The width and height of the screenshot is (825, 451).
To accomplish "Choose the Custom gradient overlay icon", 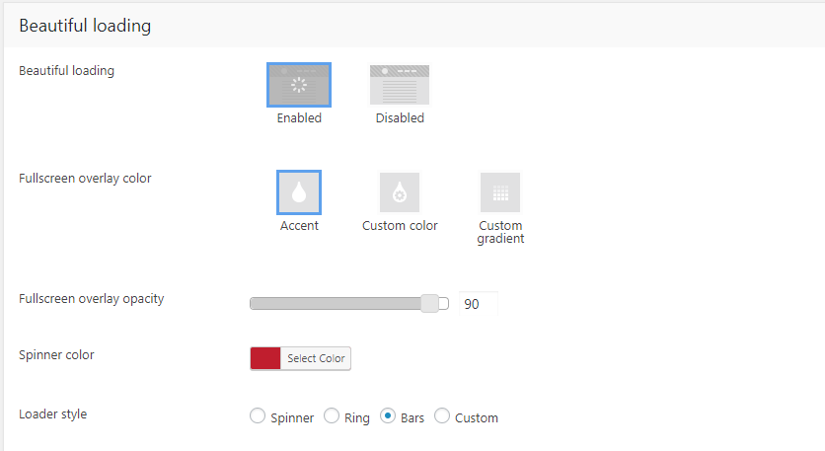I will [500, 192].
